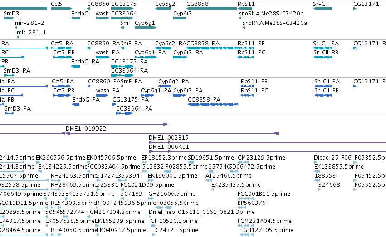Viewport: 386px width, 237px height.
Task: Select the EndoG-RA transcript label
Action: pos(85,62)
